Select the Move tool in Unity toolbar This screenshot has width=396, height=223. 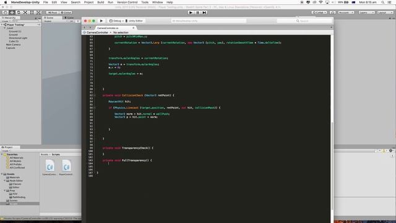(x=12, y=12)
